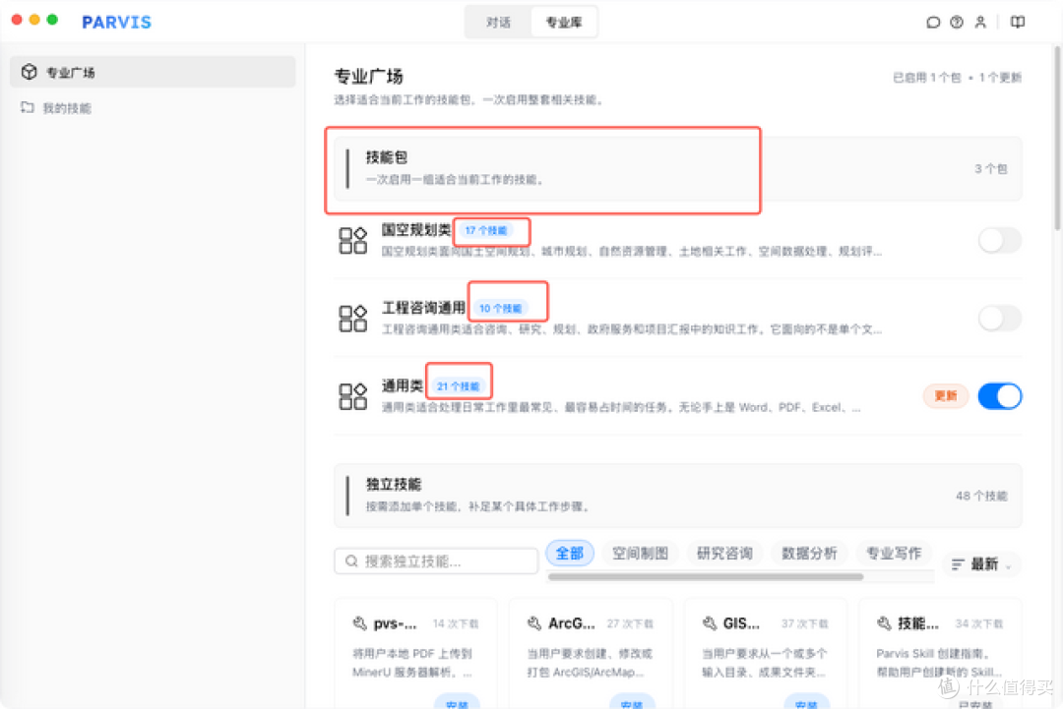Click the 37 次下载 count on GIS... card
Image resolution: width=1063 pixels, height=709 pixels.
(x=805, y=623)
